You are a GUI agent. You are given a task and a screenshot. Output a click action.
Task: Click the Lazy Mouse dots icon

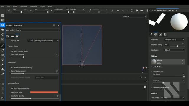pyautogui.click(x=90, y=11)
